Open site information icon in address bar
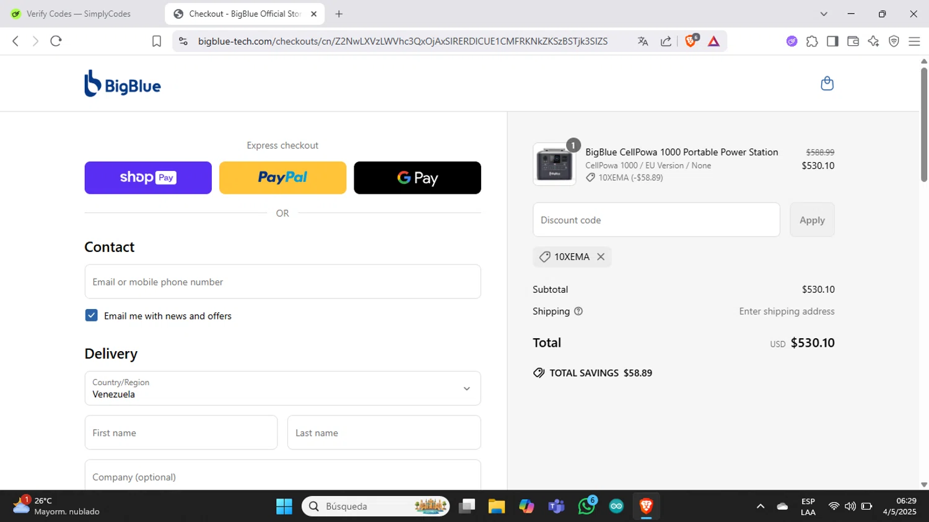This screenshot has width=929, height=522. pos(183,41)
